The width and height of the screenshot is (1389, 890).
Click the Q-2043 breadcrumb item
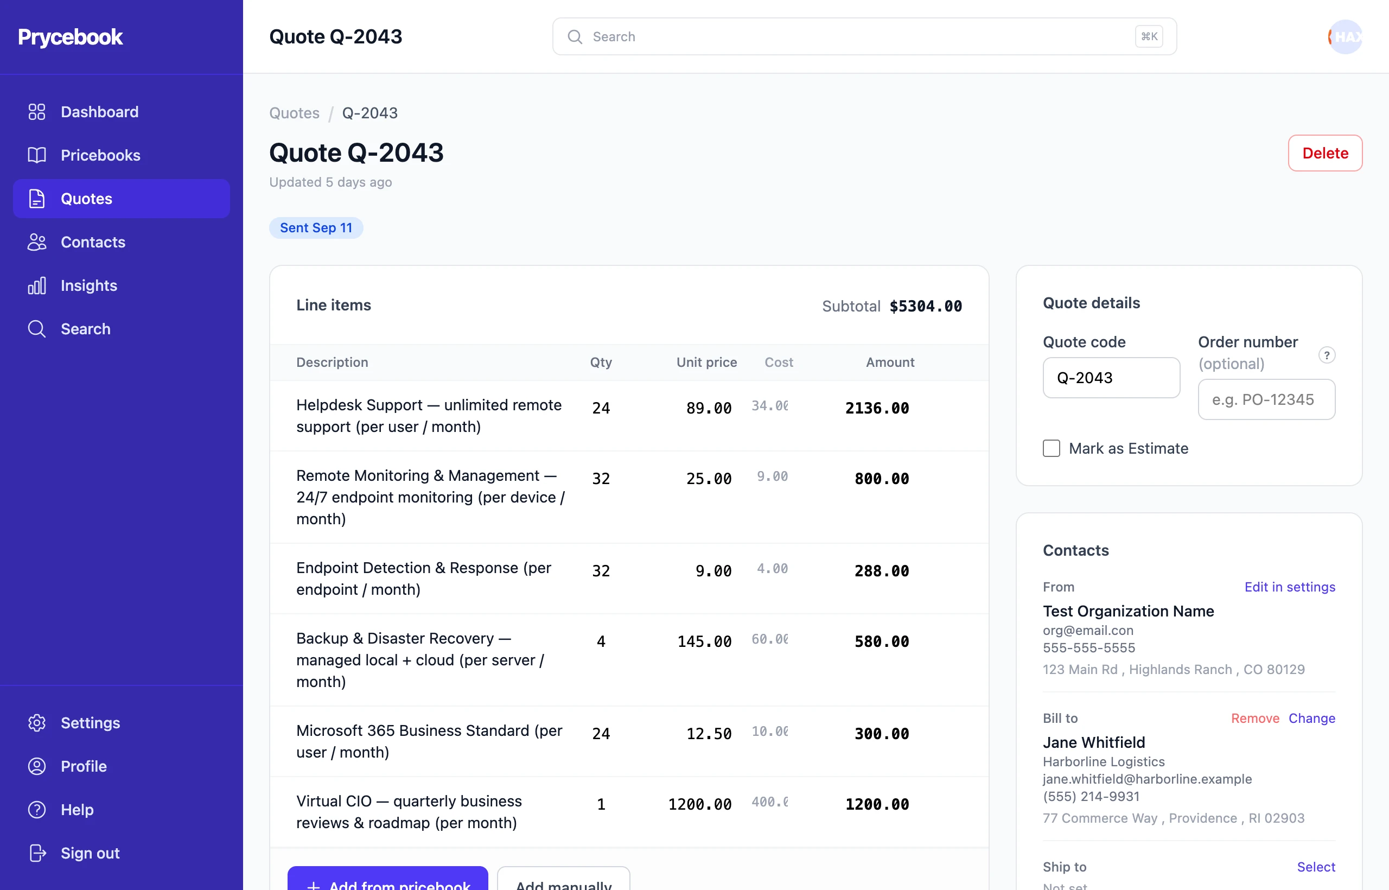(x=370, y=113)
